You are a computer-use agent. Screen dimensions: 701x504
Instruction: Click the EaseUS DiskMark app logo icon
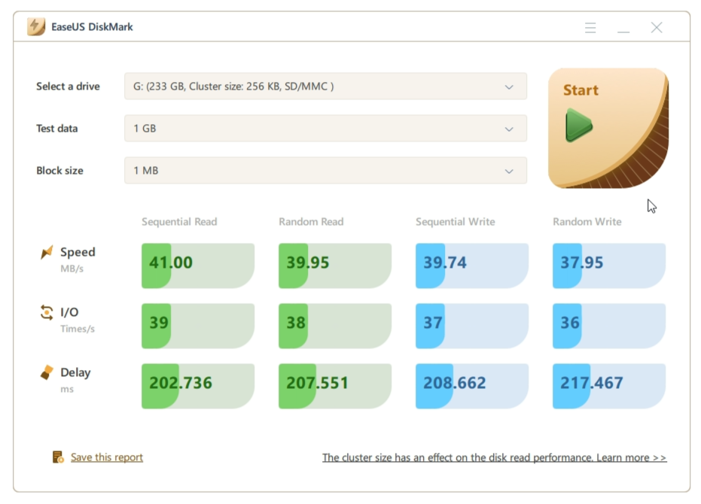pyautogui.click(x=36, y=27)
